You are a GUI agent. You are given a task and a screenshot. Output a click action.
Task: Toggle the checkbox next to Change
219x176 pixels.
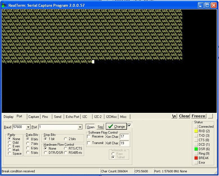click(129, 125)
